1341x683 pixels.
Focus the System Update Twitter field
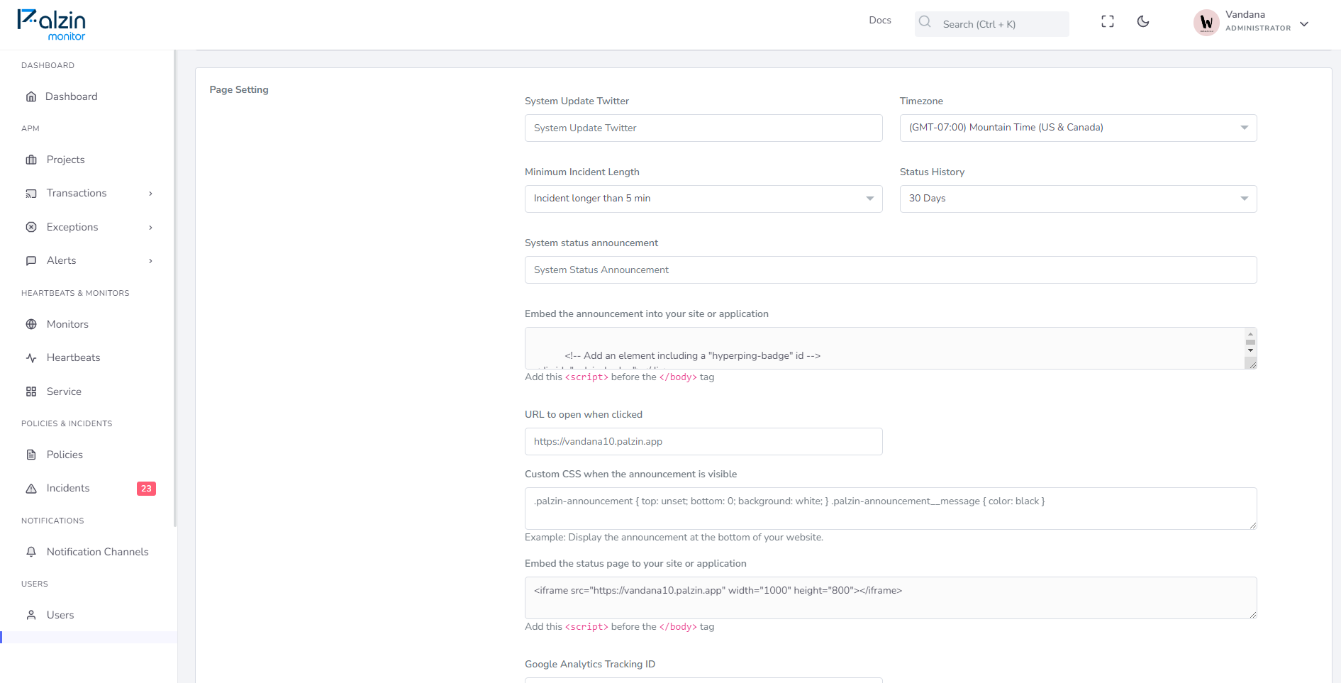pos(703,128)
